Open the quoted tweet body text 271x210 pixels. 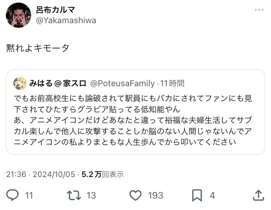[x=133, y=120]
